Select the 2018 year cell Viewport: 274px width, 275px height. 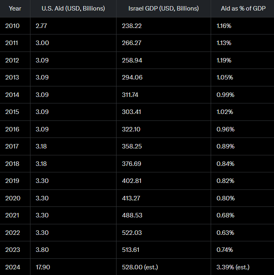[x=12, y=163]
